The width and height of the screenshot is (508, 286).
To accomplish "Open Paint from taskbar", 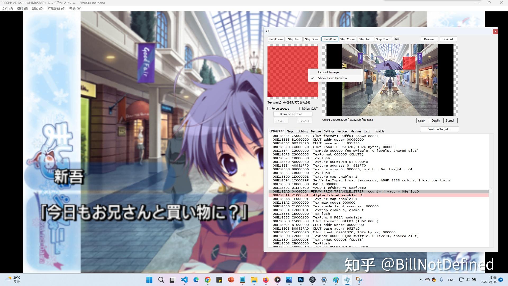I will point(336,280).
